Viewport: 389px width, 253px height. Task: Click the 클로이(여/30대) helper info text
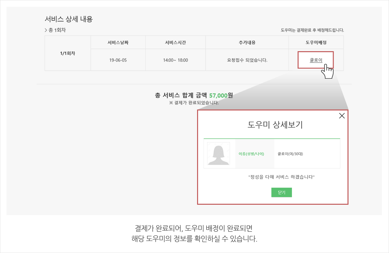click(x=290, y=154)
